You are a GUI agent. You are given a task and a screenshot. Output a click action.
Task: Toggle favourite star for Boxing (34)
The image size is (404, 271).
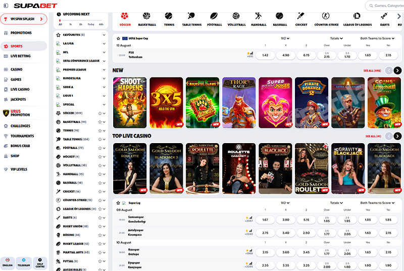coord(99,235)
